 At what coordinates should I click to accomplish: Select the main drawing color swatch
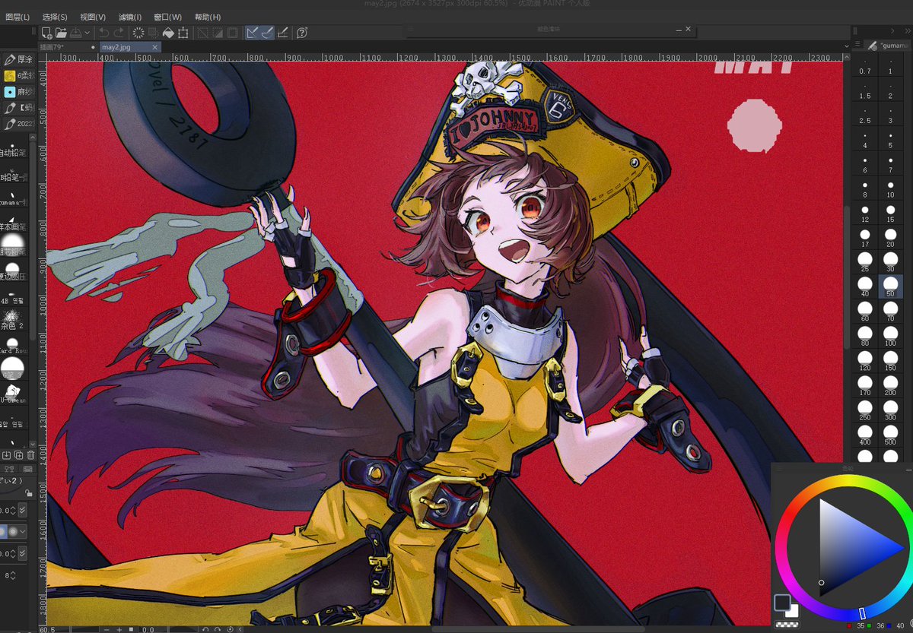click(781, 603)
